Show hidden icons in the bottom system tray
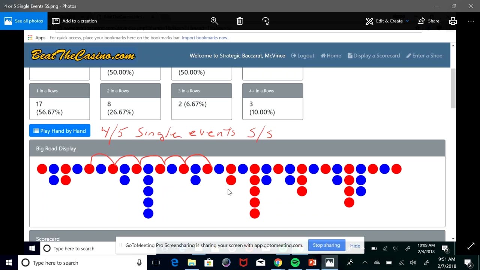Screen dimensions: 480x270 pos(365,262)
